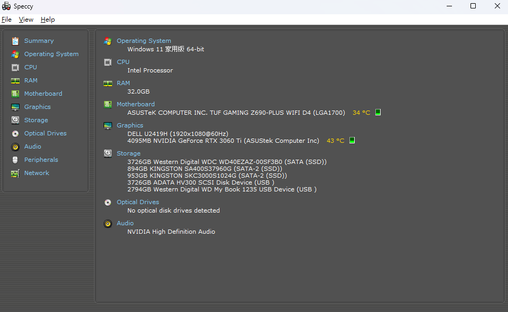Open Storage section from sidebar

(x=36, y=120)
